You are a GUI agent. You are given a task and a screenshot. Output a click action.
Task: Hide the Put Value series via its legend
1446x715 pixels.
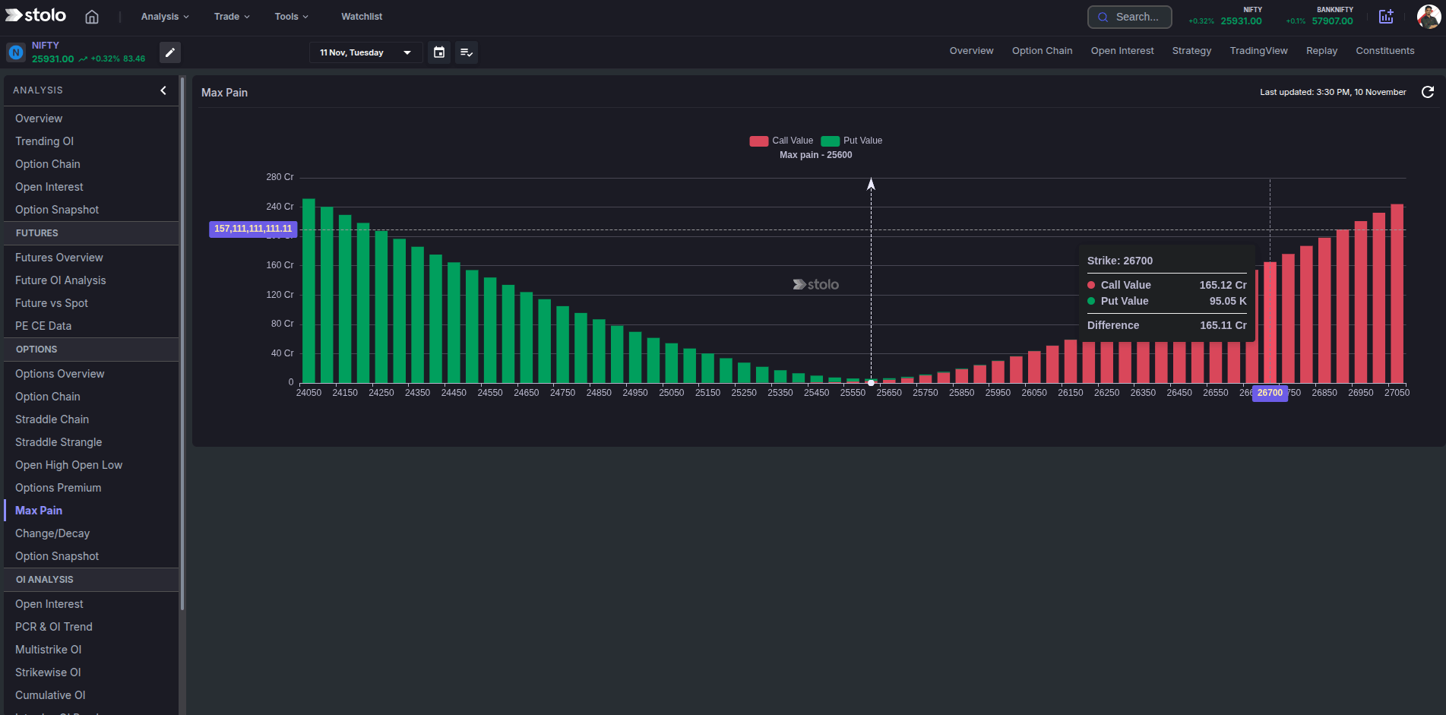851,141
